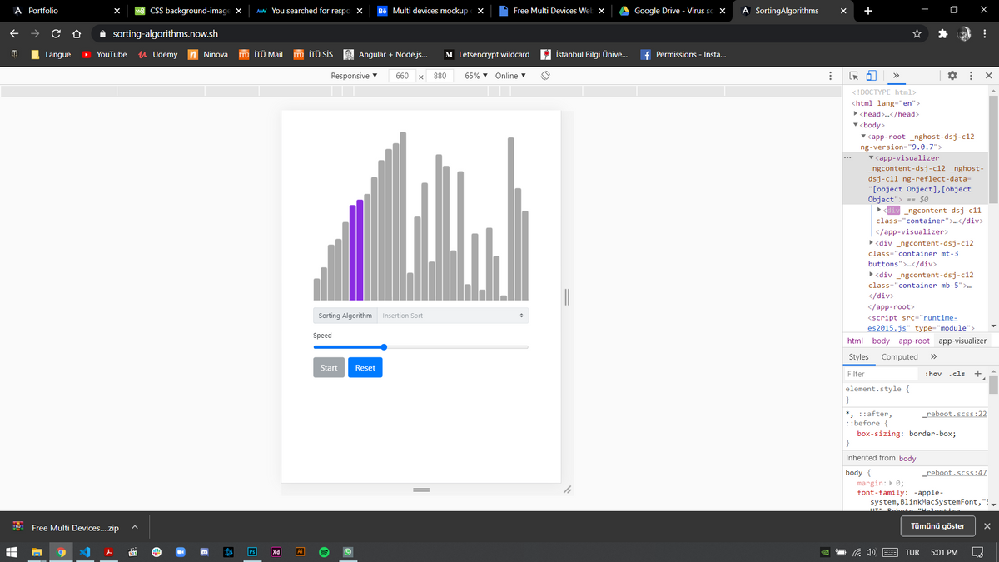
Task: Open the Chrome extensions puzzle icon
Action: pyautogui.click(x=942, y=34)
